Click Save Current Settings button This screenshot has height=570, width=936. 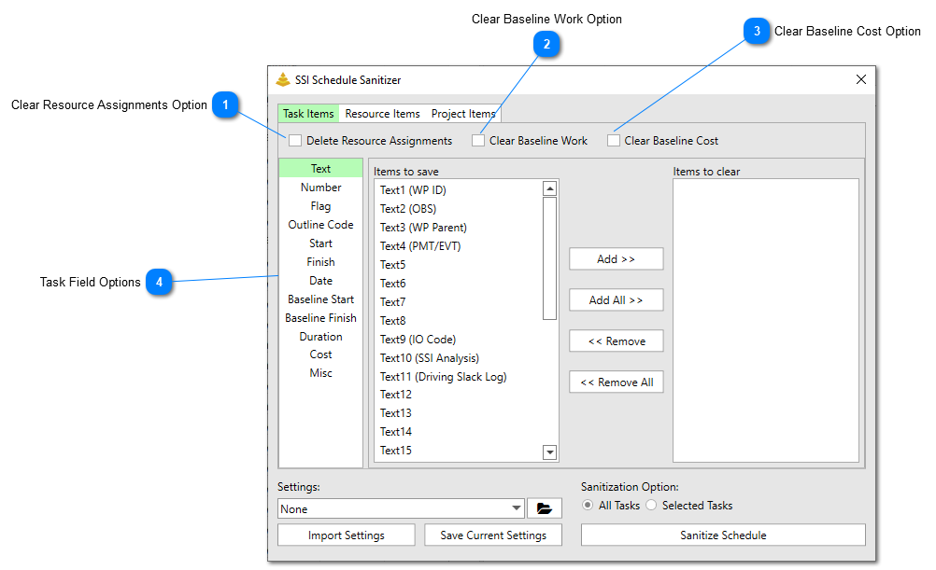493,535
